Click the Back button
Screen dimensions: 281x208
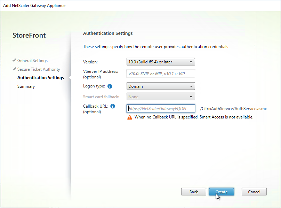[x=194, y=192]
